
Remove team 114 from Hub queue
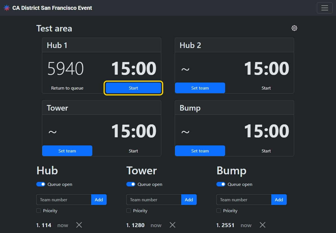tap(79, 225)
